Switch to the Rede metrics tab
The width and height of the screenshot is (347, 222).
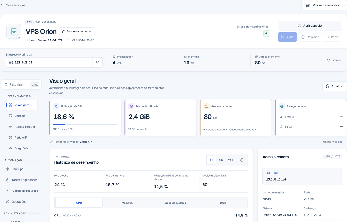[223, 203]
